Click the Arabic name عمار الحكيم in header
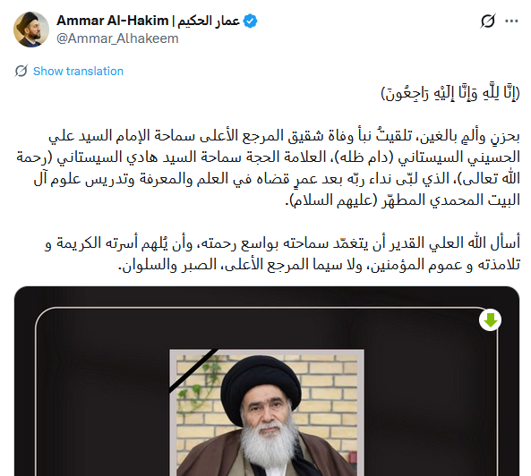The image size is (531, 476). [x=209, y=21]
